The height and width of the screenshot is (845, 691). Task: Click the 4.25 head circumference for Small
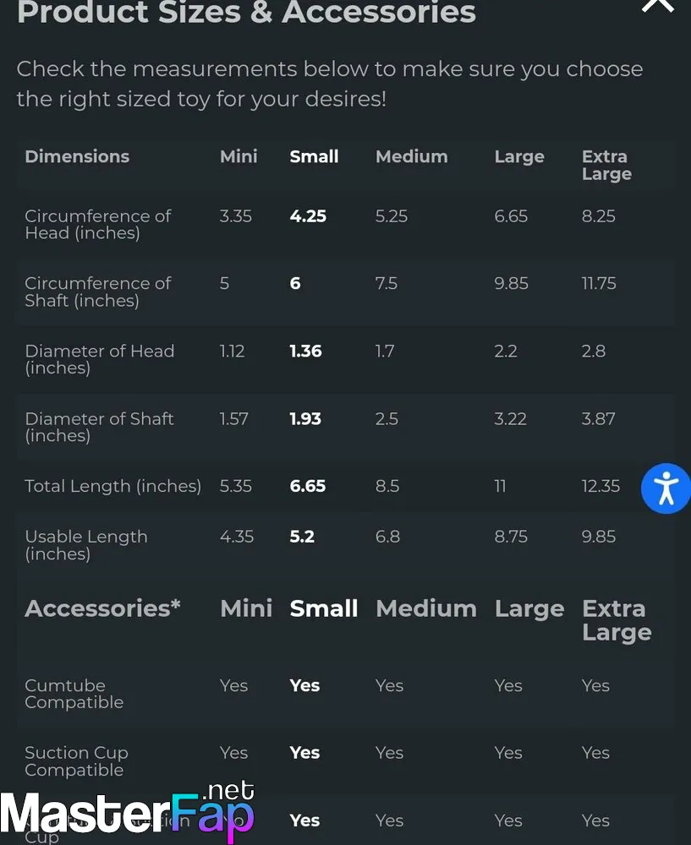click(308, 216)
